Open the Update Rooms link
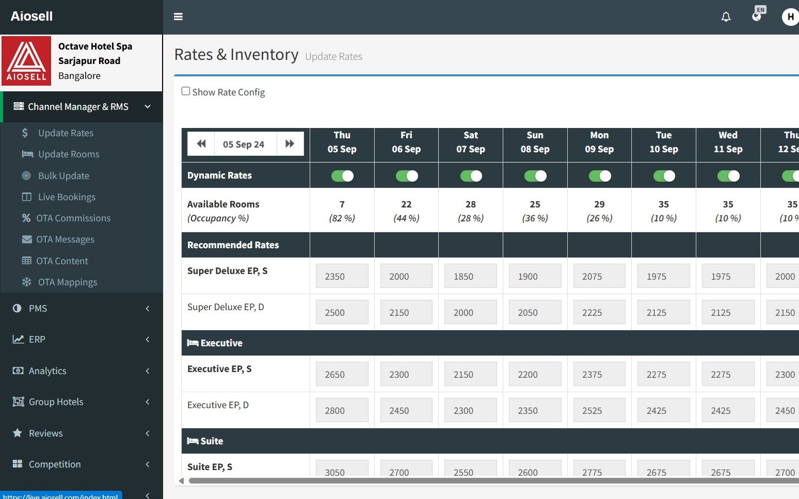This screenshot has width=799, height=499. [x=69, y=154]
